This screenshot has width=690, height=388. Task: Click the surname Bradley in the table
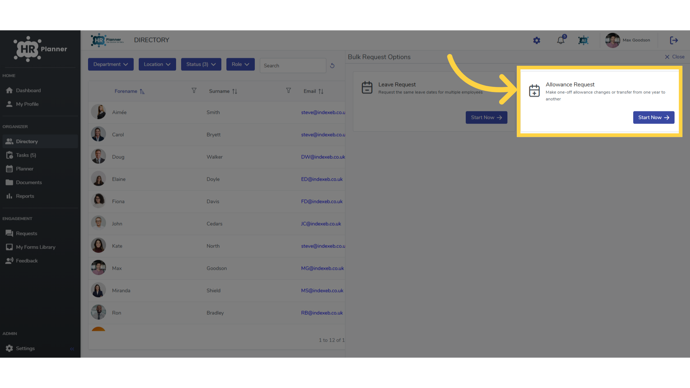tap(215, 313)
